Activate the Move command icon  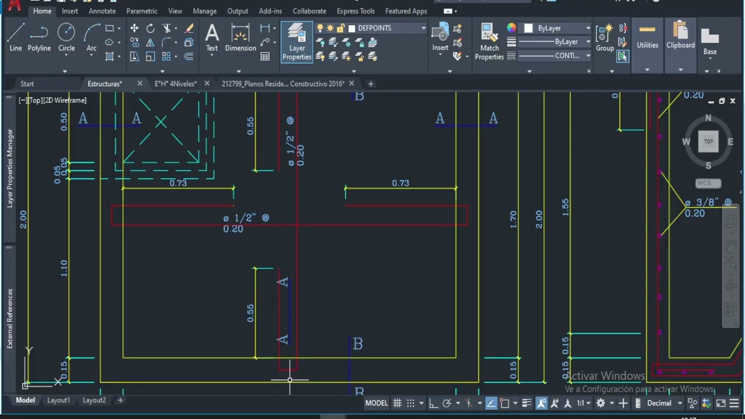click(134, 29)
